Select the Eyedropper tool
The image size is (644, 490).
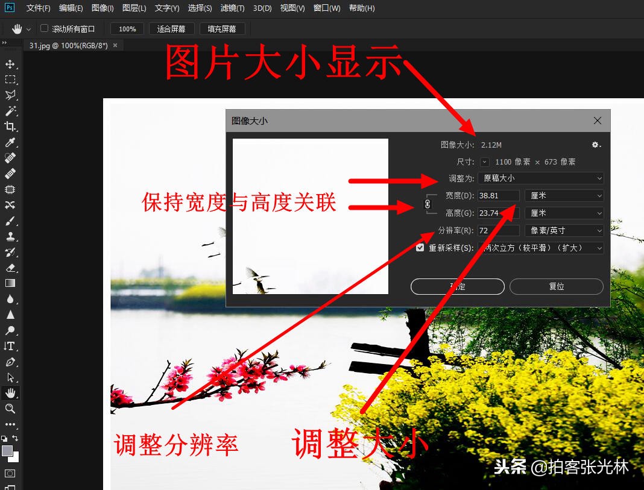click(10, 143)
